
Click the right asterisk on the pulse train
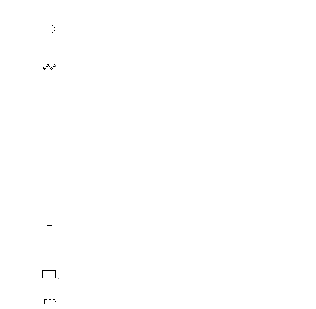[x=55, y=301]
